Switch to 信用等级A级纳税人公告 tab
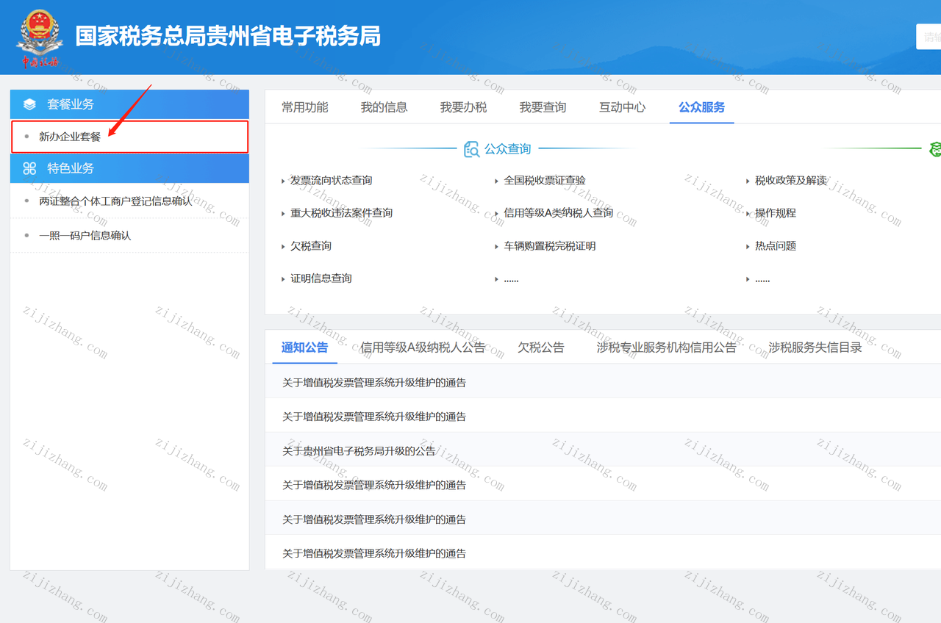The width and height of the screenshot is (941, 623). pos(423,347)
